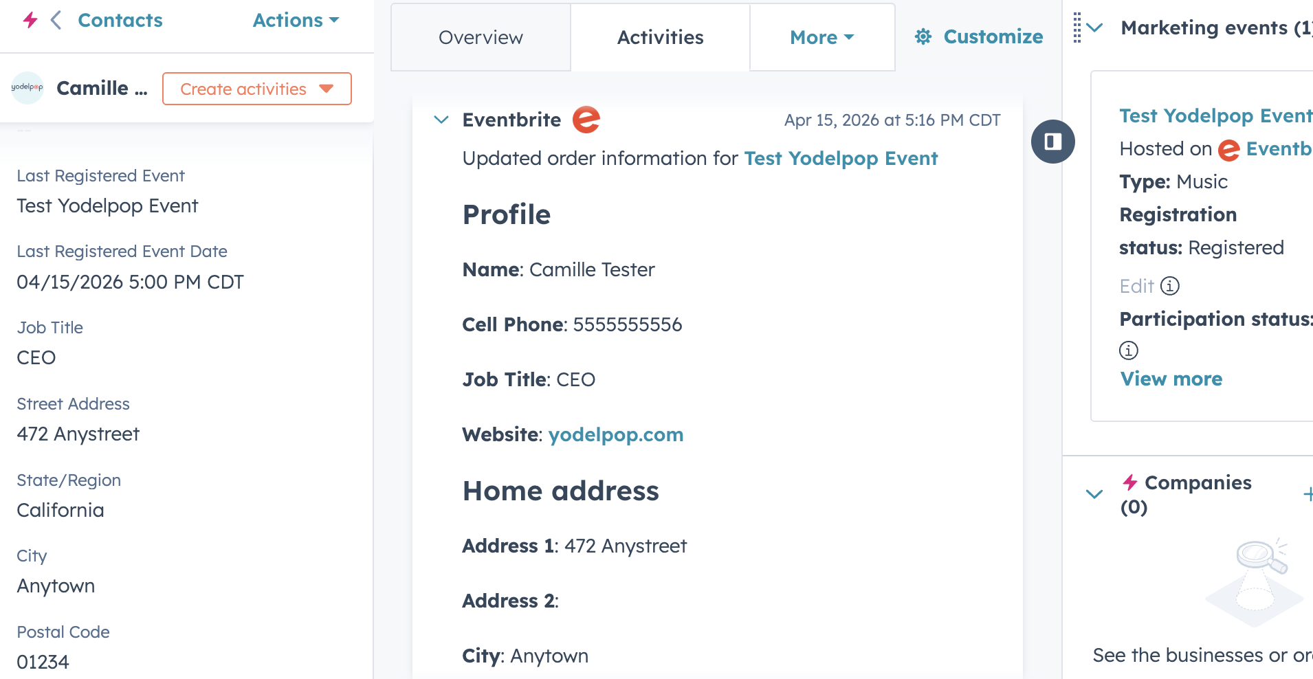Open the Create activities dropdown
Viewport: 1313px width, 679px height.
[x=256, y=88]
